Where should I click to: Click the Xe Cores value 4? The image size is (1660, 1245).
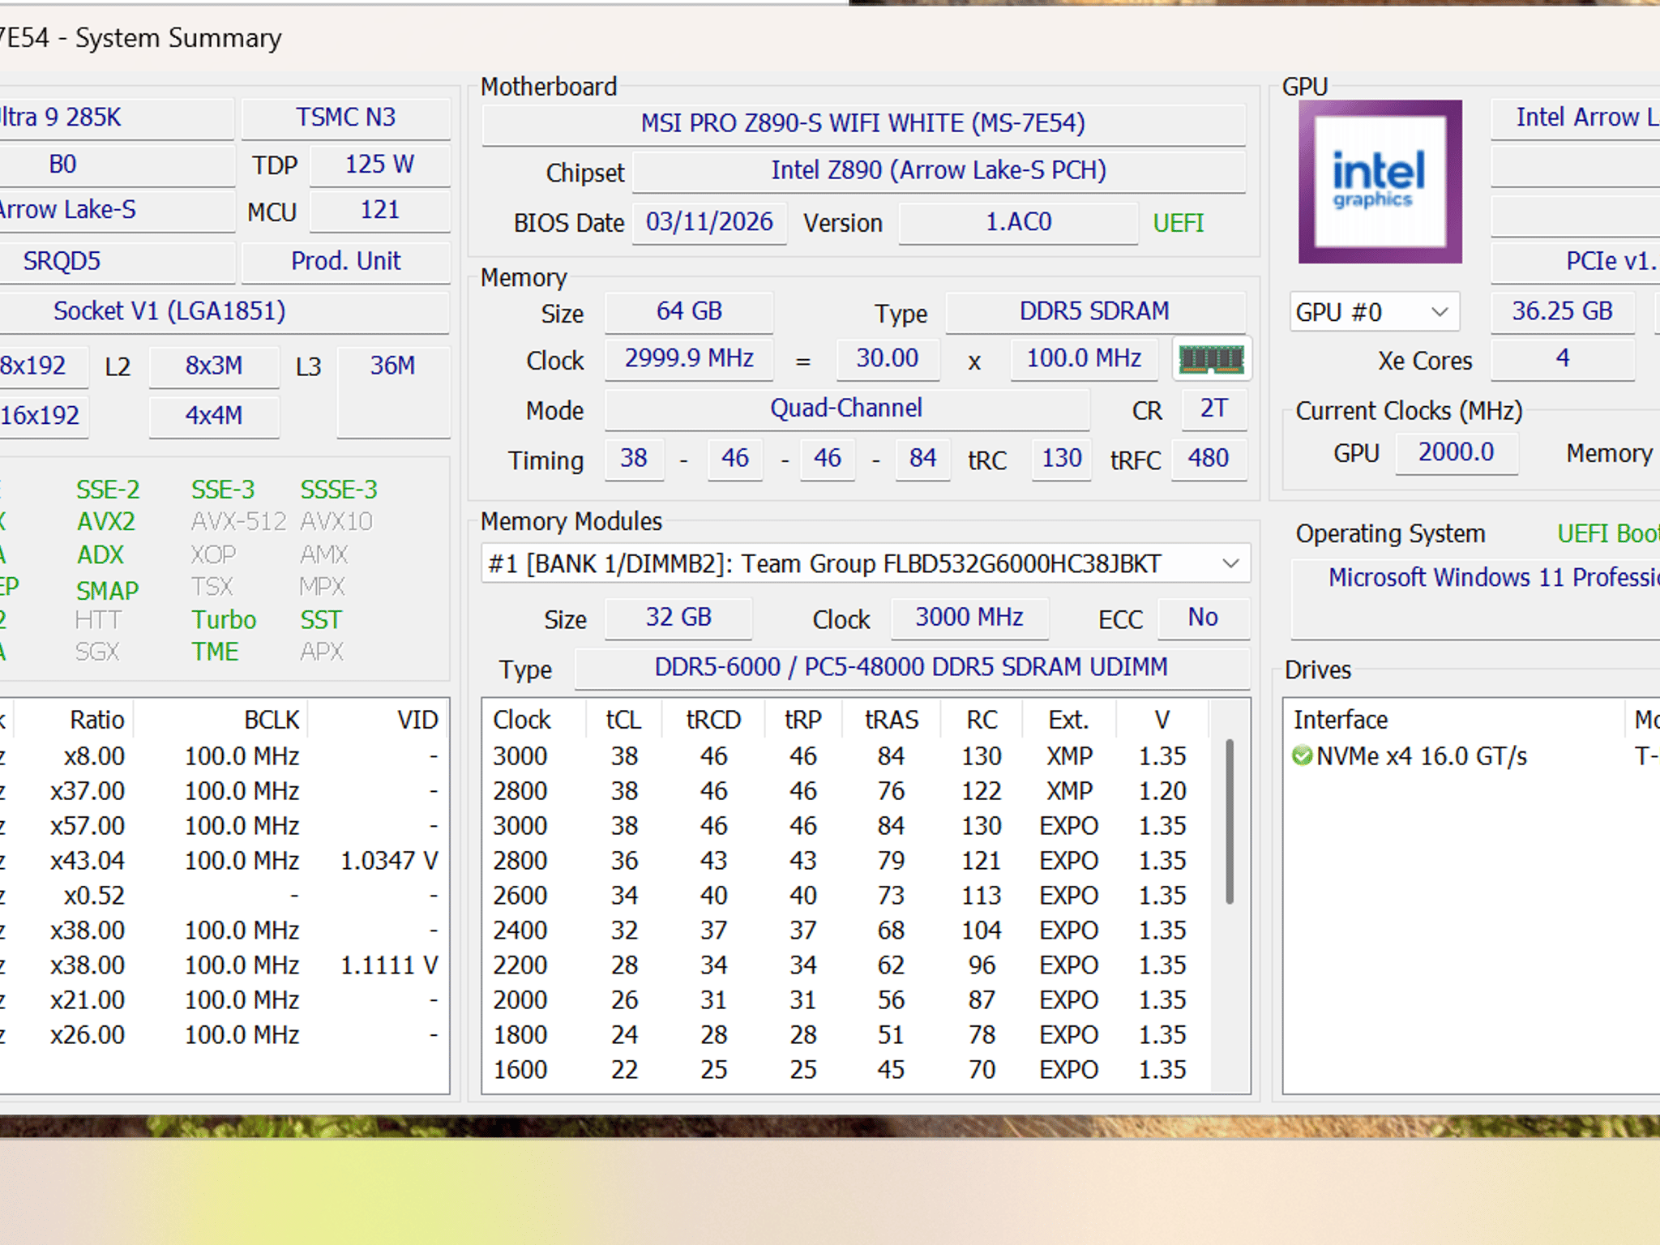1563,358
